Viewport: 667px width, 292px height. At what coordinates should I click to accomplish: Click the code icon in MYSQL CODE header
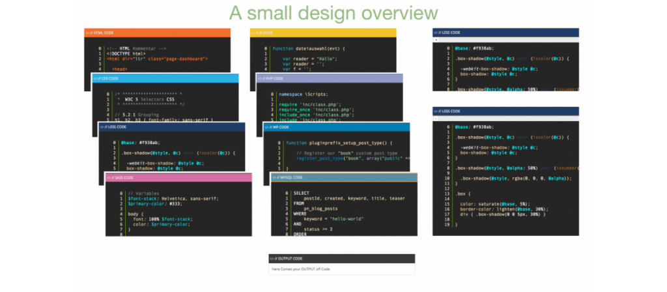coord(274,177)
